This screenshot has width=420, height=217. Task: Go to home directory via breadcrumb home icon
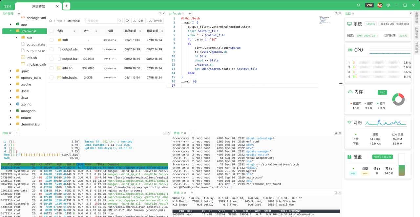coord(51,21)
